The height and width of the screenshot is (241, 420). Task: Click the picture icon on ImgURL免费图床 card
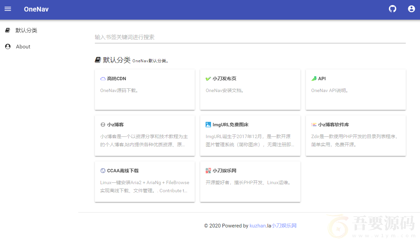(x=208, y=125)
